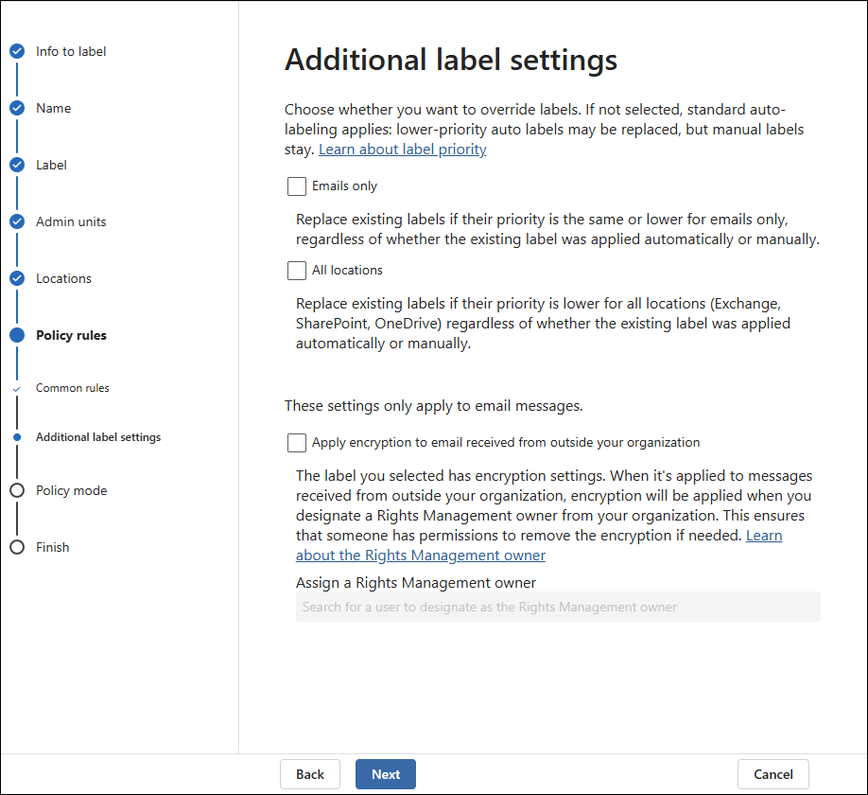This screenshot has width=868, height=795.
Task: Click the Emails only label text
Action: [344, 186]
